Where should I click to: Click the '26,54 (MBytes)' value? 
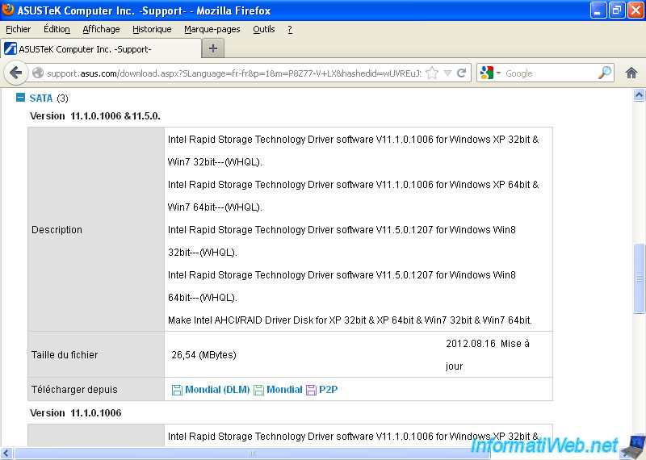[204, 355]
